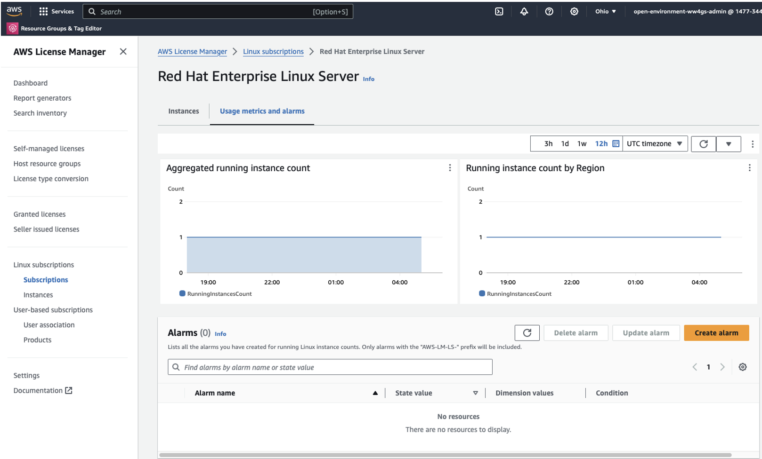
Task: Refresh the Alarms list
Action: point(527,333)
